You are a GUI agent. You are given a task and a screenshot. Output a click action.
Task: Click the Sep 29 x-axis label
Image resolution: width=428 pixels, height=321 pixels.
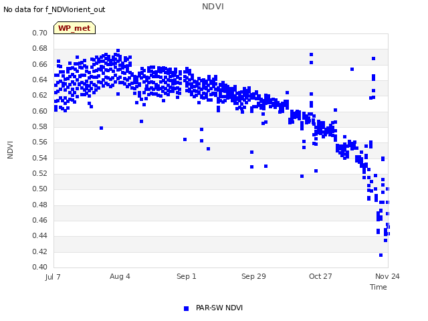pos(253,276)
